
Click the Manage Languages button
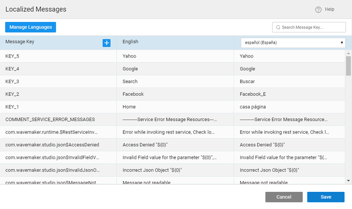(30, 27)
